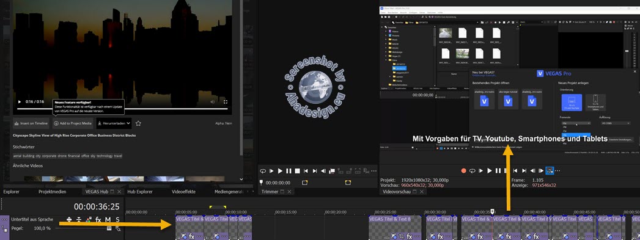Open event fx on 'VEGAS Titel & Text 8' clip
This screenshot has height=240, width=640.
pyautogui.click(x=410, y=236)
